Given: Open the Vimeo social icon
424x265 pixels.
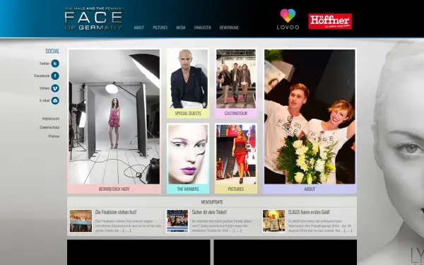Looking at the screenshot, I should click(55, 88).
